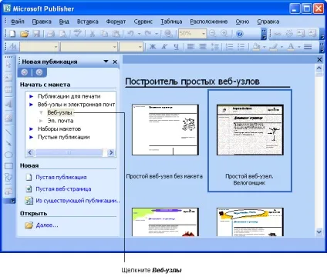Open the Undo history dropdown arrow
This screenshot has height=280, width=327.
point(139,34)
